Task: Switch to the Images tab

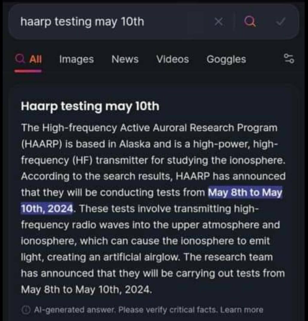Action: tap(76, 59)
